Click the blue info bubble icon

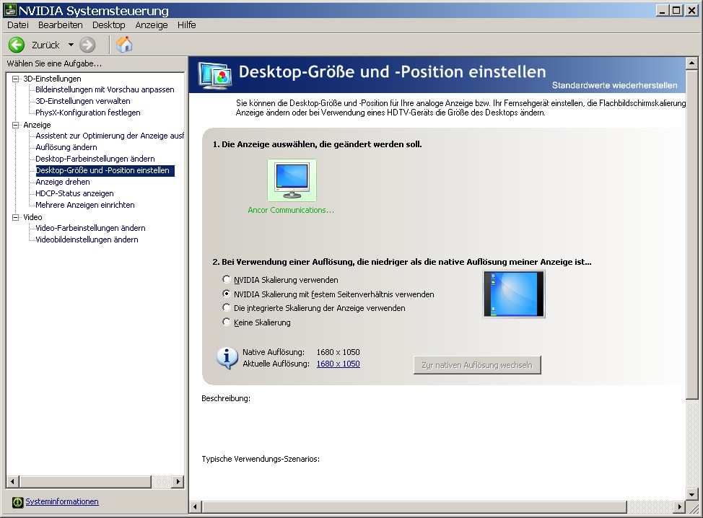(x=227, y=358)
